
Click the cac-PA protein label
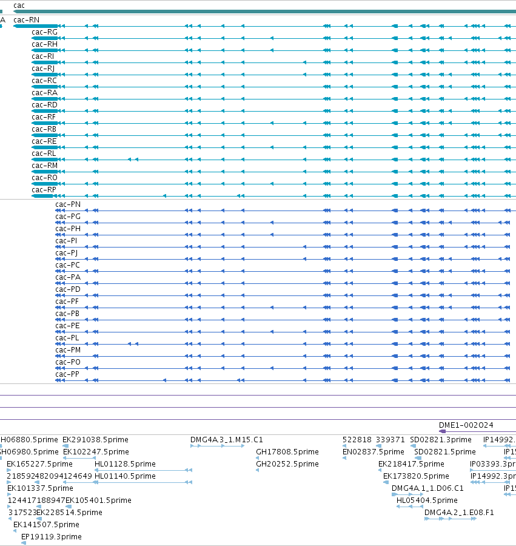click(x=68, y=277)
